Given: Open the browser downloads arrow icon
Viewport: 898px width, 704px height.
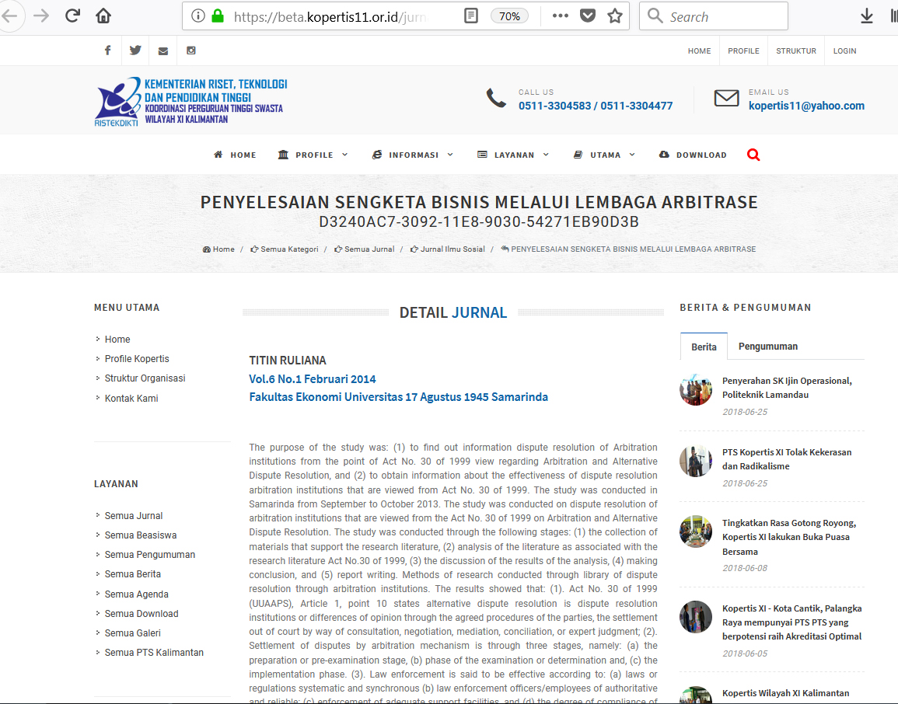Looking at the screenshot, I should [867, 16].
